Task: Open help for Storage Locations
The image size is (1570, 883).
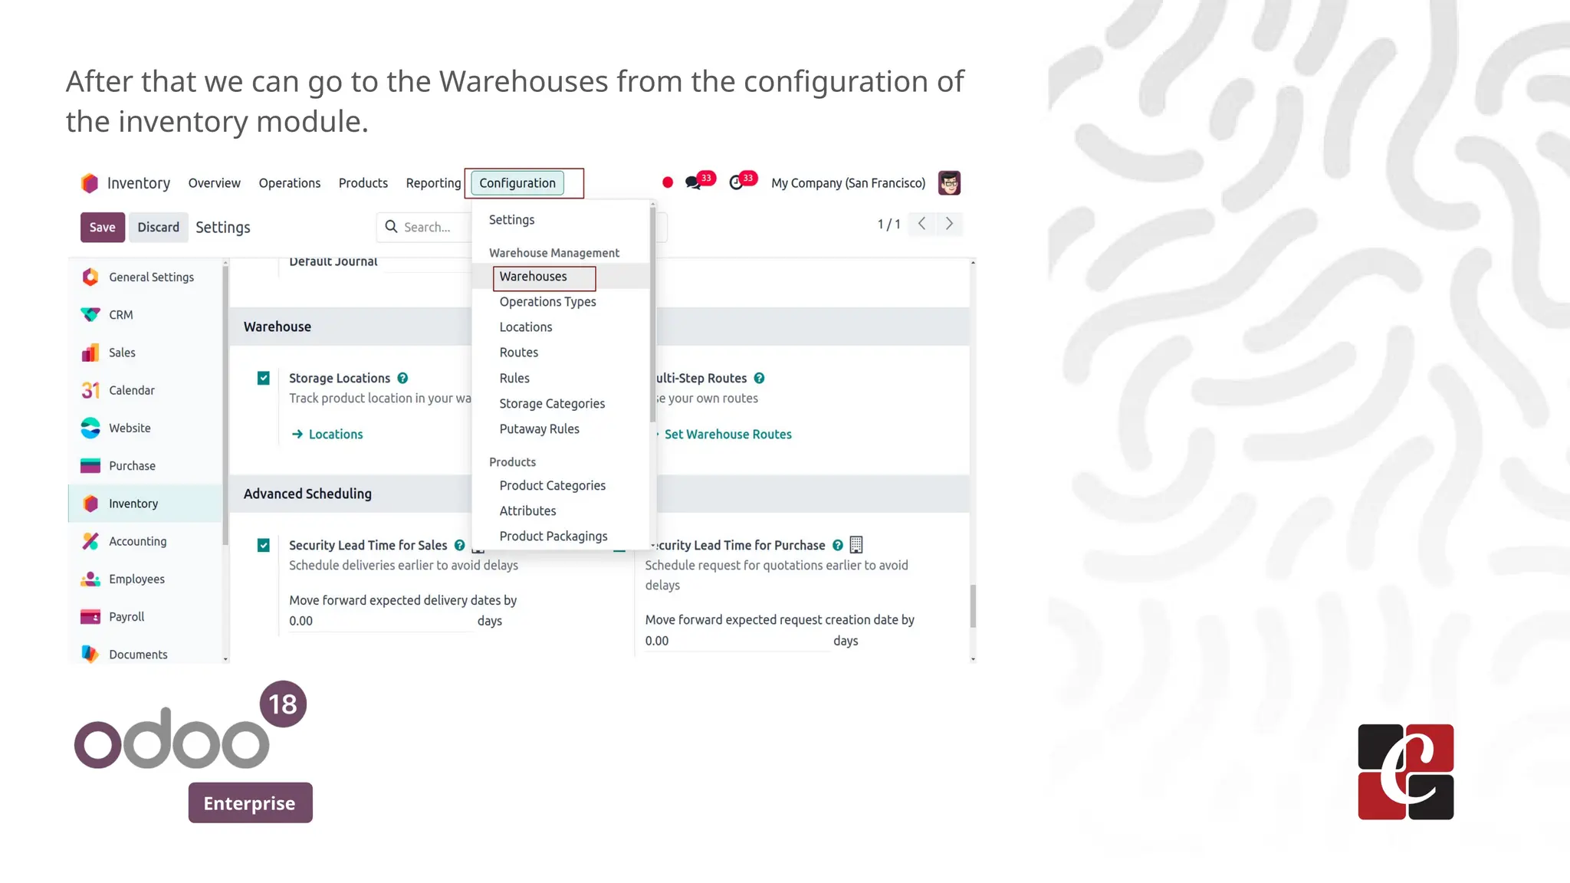Action: pyautogui.click(x=402, y=378)
